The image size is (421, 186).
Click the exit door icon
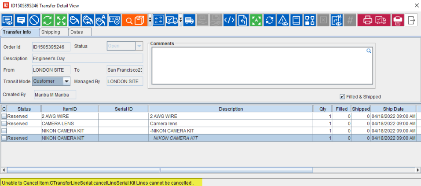click(411, 20)
